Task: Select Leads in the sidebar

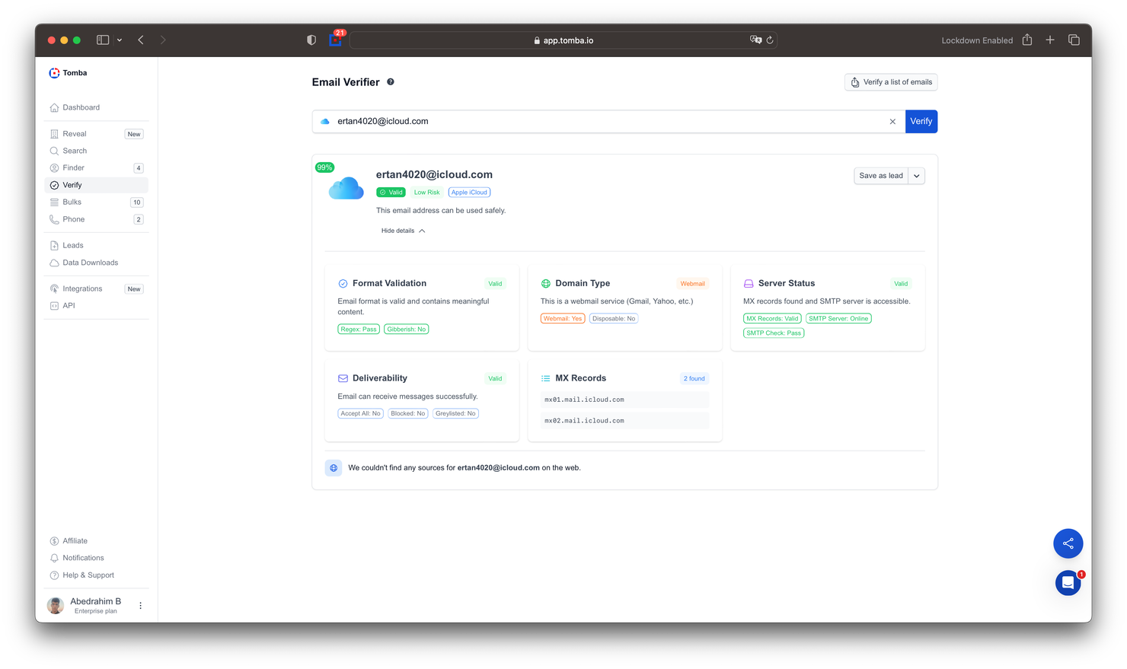Action: point(73,246)
